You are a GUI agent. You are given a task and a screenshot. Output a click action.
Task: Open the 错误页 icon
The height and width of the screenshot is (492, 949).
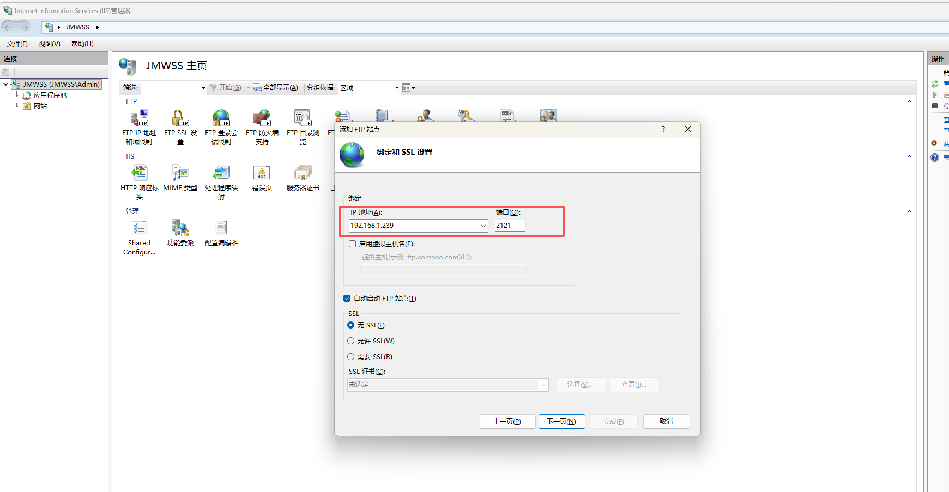coord(262,173)
